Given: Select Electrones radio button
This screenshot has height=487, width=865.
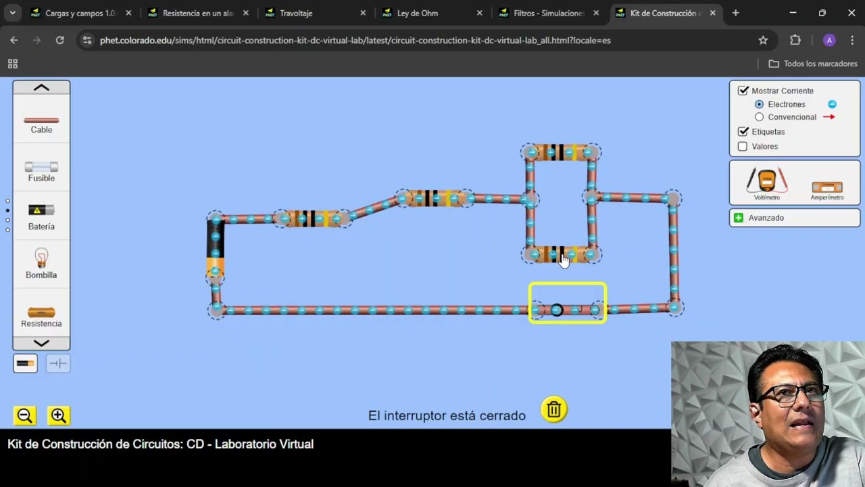Looking at the screenshot, I should (759, 104).
